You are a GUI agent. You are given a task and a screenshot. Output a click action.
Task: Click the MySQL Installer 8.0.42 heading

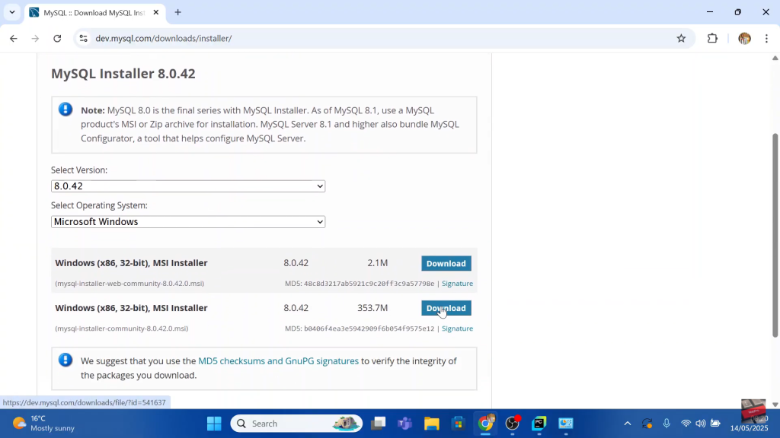click(123, 74)
